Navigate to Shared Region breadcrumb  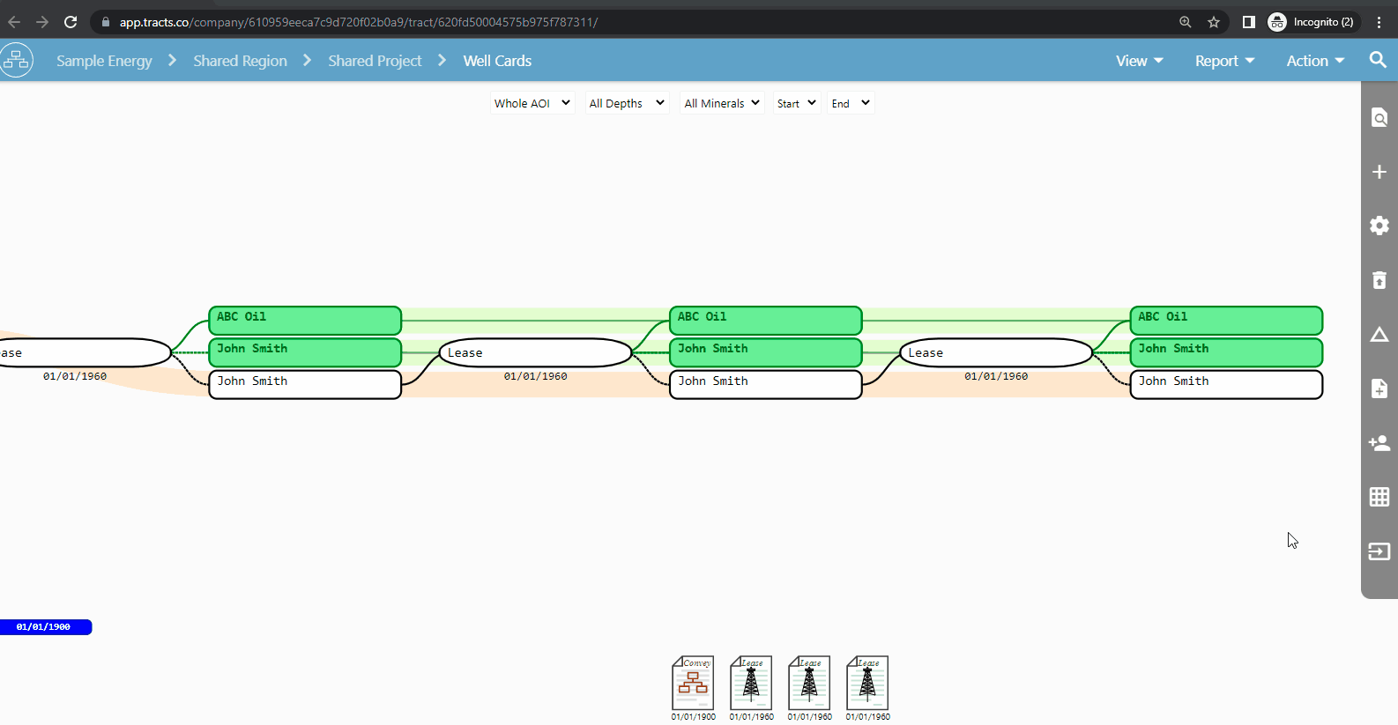240,61
